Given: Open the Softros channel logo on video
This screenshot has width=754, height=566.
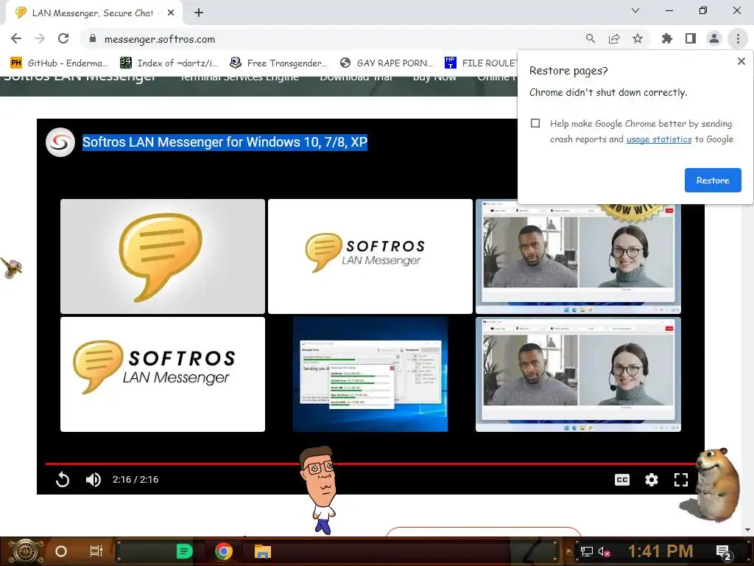Looking at the screenshot, I should coord(60,142).
